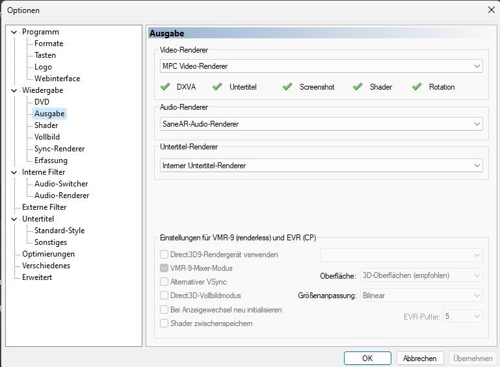
Task: Confirm settings with the OK button
Action: coord(367,359)
